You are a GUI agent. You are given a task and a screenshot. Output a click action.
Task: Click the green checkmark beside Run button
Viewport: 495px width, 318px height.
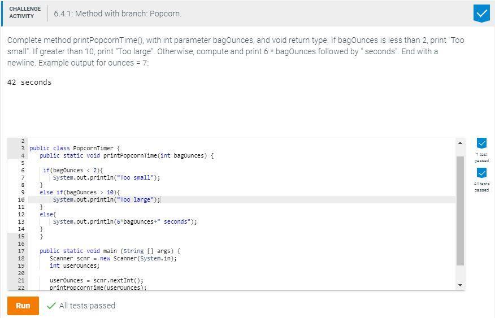coord(51,306)
